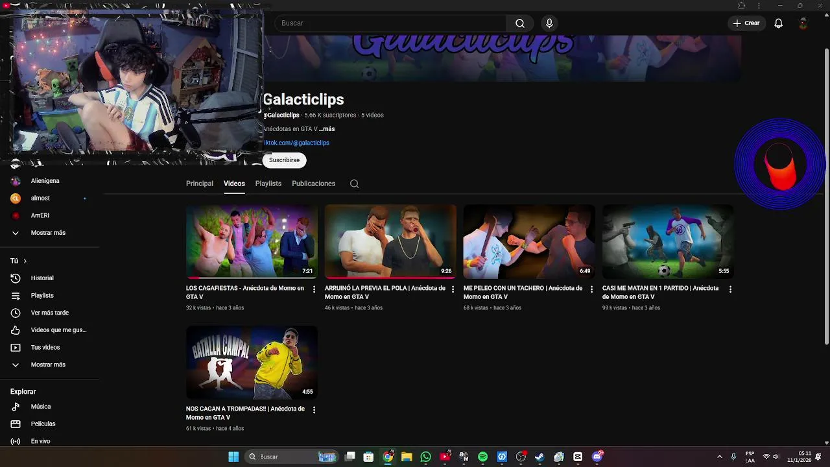Image resolution: width=830 pixels, height=467 pixels.
Task: Click the Windows Start button
Action: (x=233, y=457)
